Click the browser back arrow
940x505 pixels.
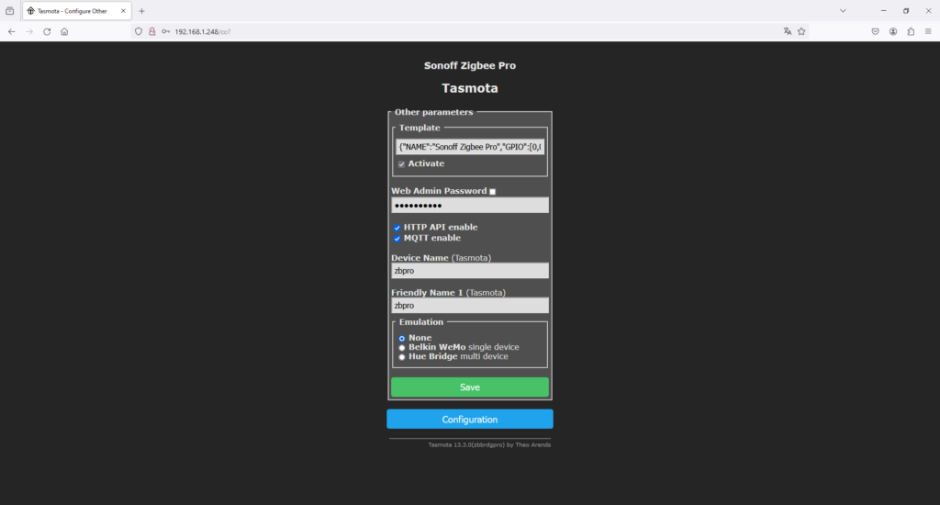[11, 31]
